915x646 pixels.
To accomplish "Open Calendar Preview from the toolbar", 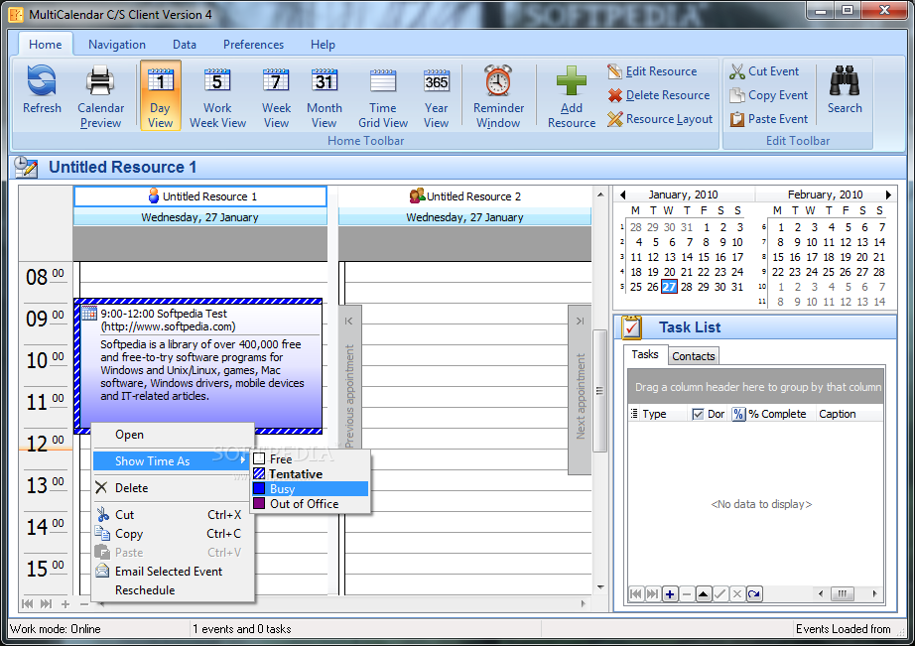I will (x=100, y=97).
